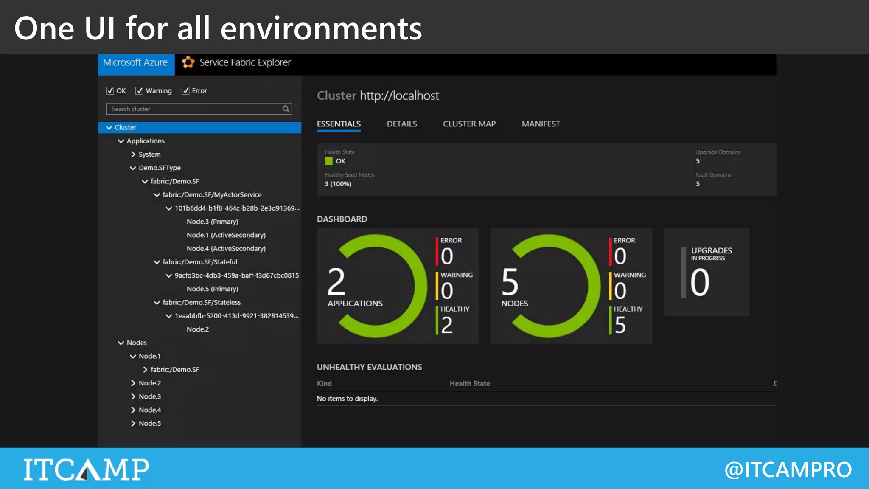The width and height of the screenshot is (869, 489).
Task: Select Node.3 (Primary) replica
Action: pos(212,222)
